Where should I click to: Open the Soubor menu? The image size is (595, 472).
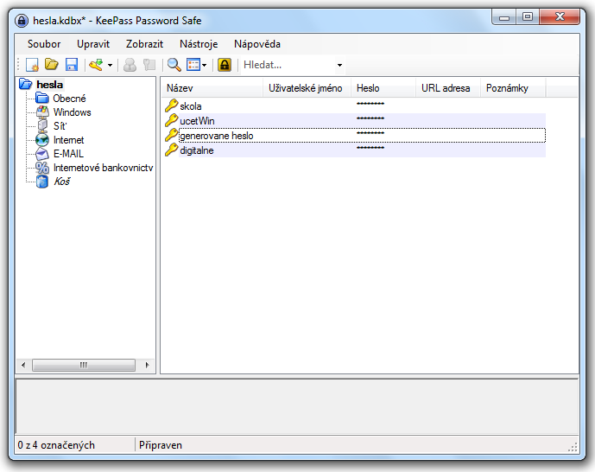pyautogui.click(x=44, y=44)
